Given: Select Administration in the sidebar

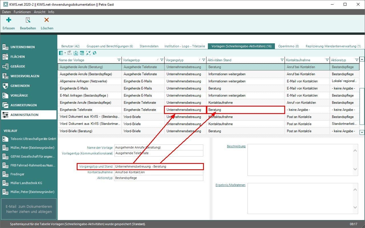Looking at the screenshot, I should [29, 115].
